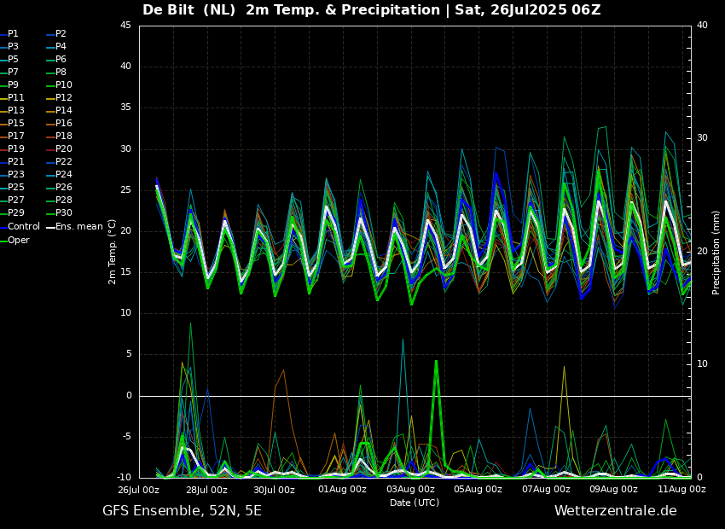Select the P20 legend item
The height and width of the screenshot is (529, 725).
59,149
